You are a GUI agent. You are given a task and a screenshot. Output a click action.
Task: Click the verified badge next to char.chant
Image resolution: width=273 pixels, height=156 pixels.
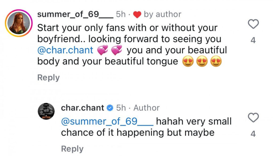(110, 108)
